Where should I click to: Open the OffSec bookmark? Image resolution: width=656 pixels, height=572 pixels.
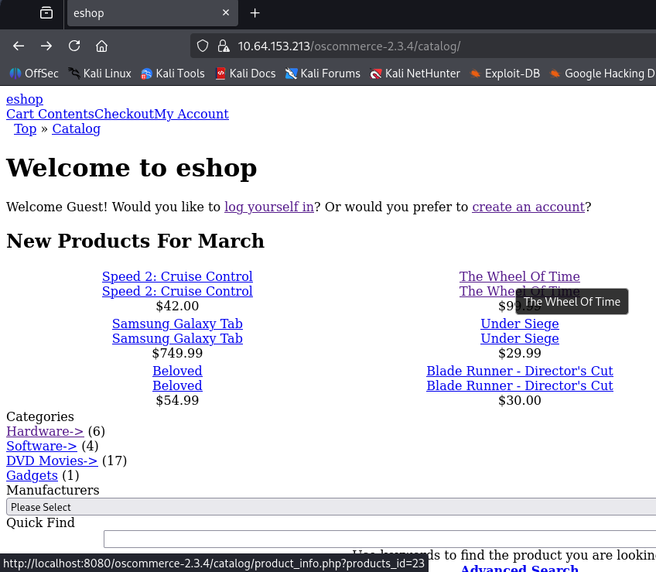[34, 74]
